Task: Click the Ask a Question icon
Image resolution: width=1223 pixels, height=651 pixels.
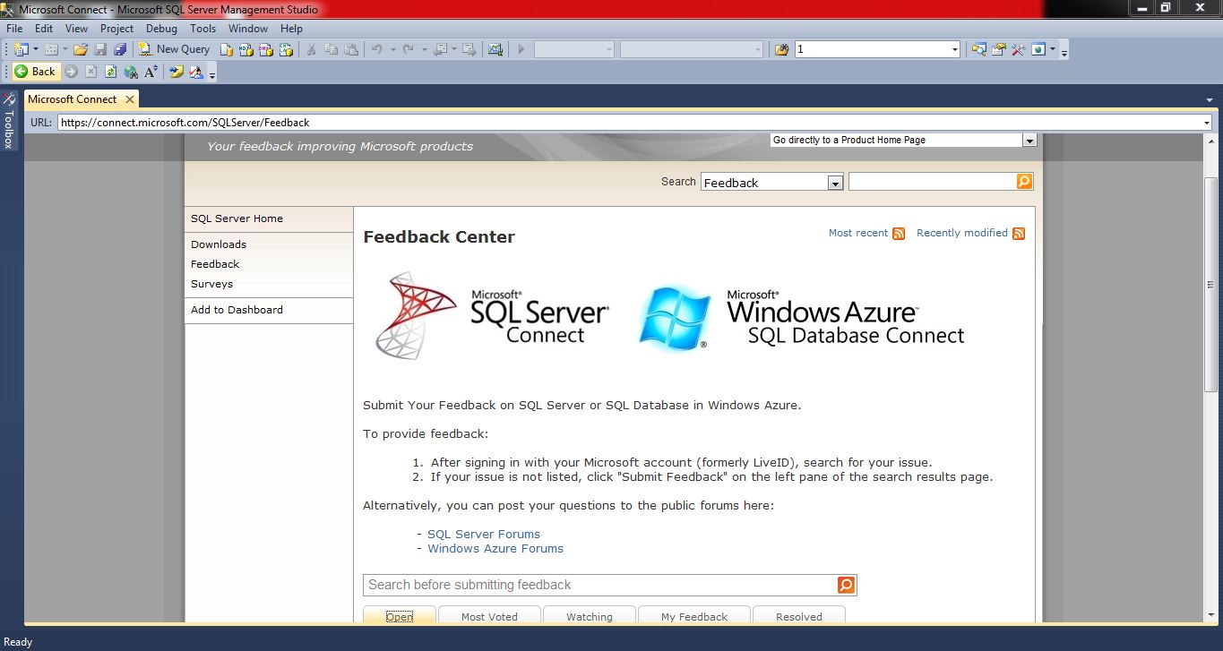Action: tap(195, 72)
